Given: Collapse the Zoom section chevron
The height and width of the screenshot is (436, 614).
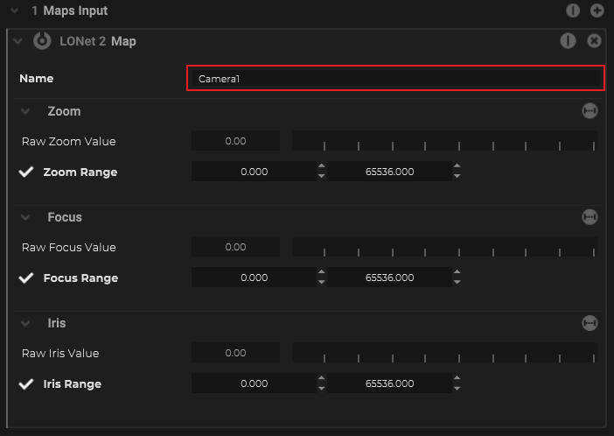Looking at the screenshot, I should coord(27,112).
